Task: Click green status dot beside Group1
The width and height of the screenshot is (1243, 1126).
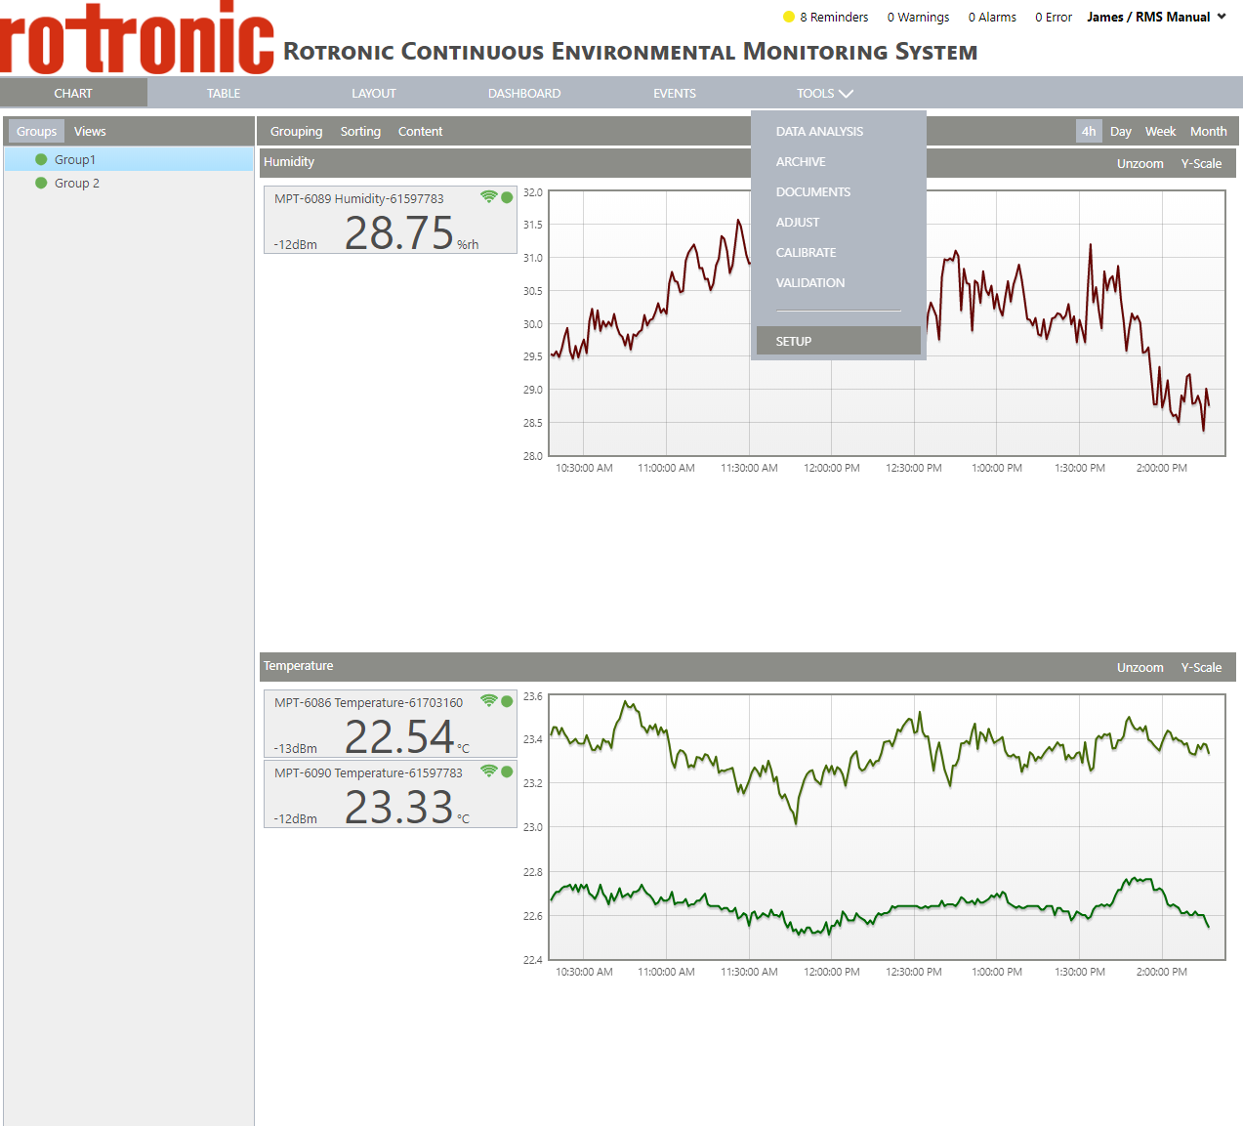Action: tap(41, 159)
